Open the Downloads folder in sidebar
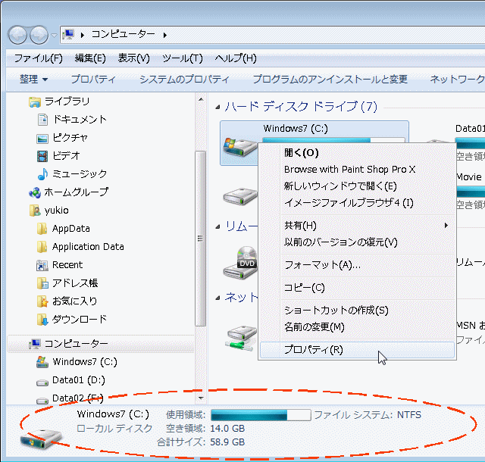This screenshot has width=485, height=462. [x=79, y=320]
